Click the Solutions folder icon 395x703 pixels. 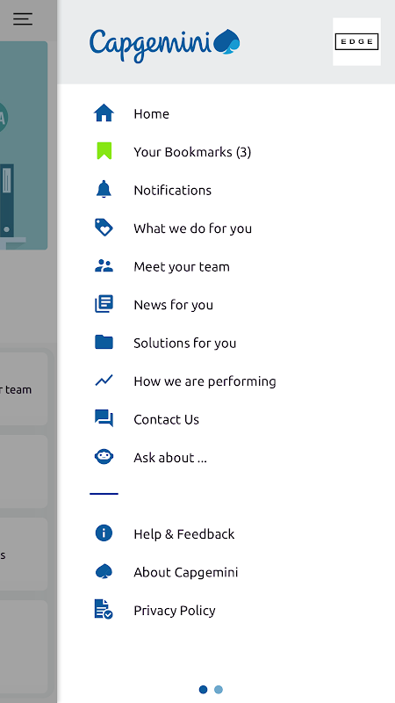pyautogui.click(x=104, y=343)
